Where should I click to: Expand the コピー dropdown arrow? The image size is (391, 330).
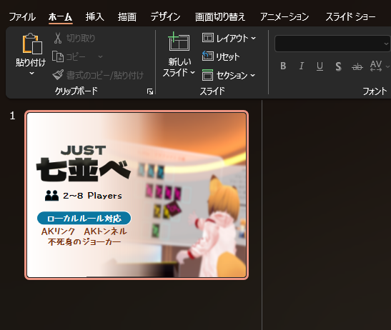pyautogui.click(x=100, y=57)
